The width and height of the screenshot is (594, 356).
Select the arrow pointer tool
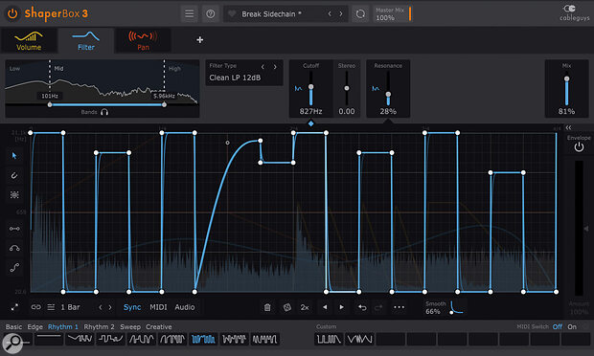tap(14, 155)
